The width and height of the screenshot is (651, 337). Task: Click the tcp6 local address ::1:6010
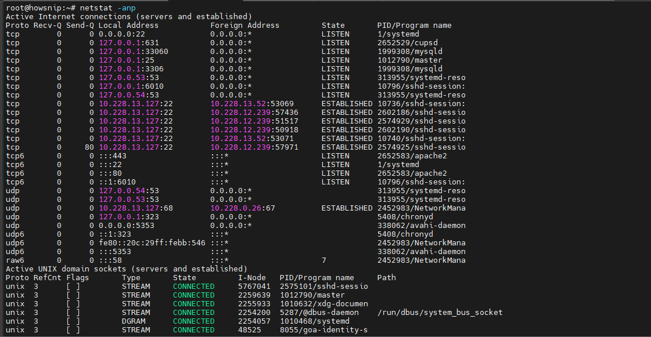(117, 182)
